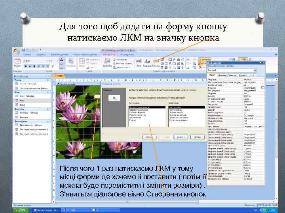Click the Сетка gridlines icon
Image resolution: width=285 pixels, height=213 pixels.
click(82, 63)
